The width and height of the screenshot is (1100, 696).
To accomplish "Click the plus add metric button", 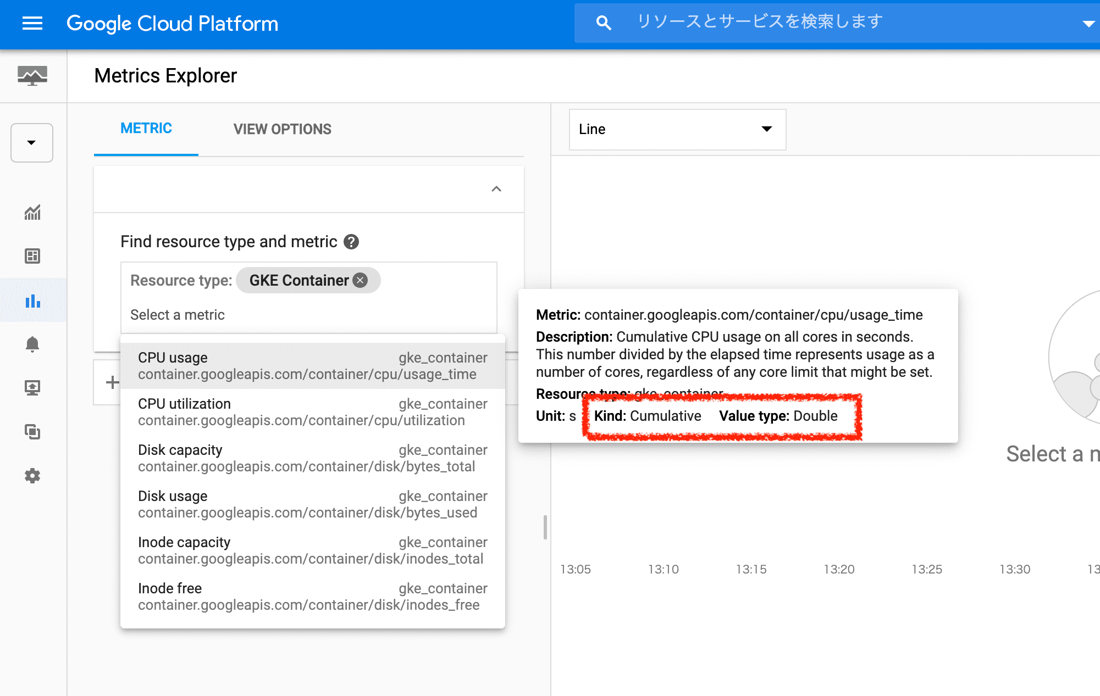I will click(x=112, y=382).
